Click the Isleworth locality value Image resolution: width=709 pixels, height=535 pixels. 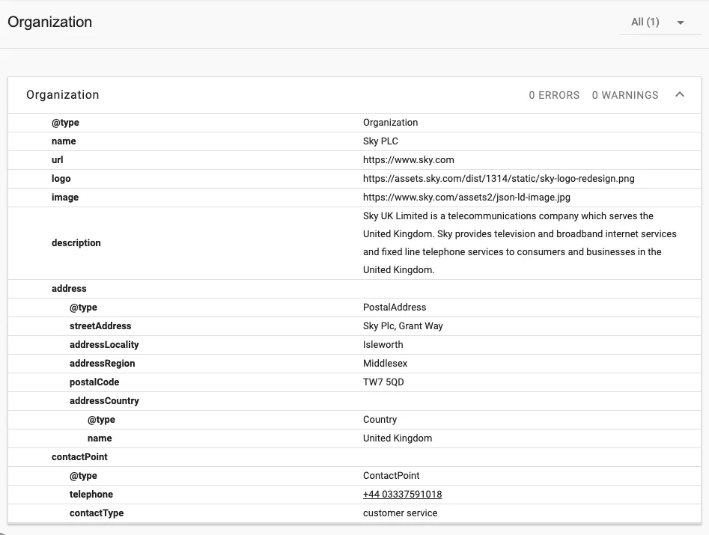coord(383,345)
